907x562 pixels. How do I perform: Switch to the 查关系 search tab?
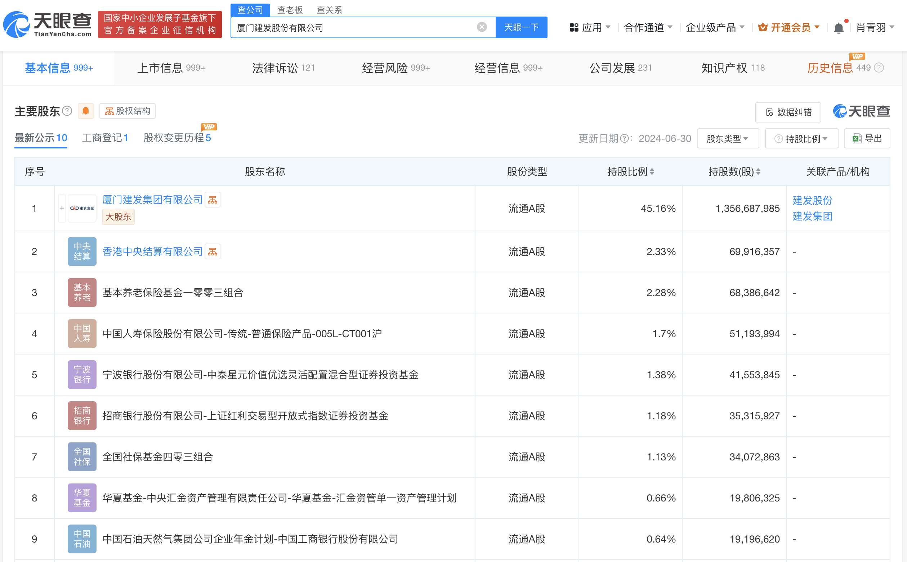[x=329, y=10]
